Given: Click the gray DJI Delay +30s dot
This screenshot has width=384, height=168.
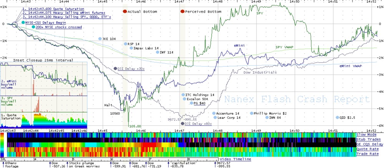Looking at the screenshot, I should (116, 68).
